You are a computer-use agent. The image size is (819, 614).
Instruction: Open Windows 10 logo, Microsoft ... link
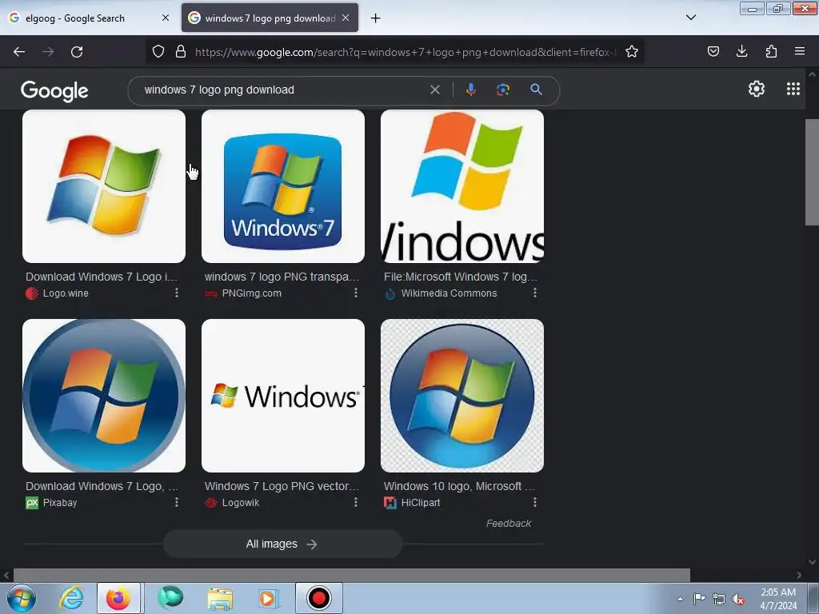pos(459,486)
